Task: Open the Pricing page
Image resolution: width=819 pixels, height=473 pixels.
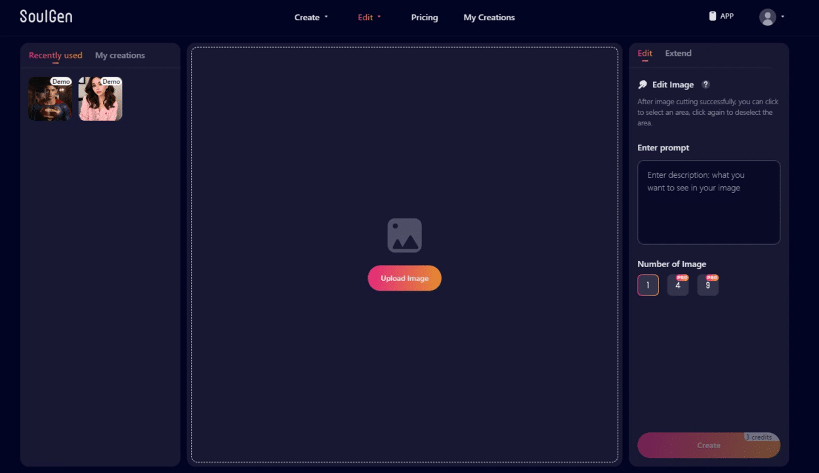Action: click(424, 17)
